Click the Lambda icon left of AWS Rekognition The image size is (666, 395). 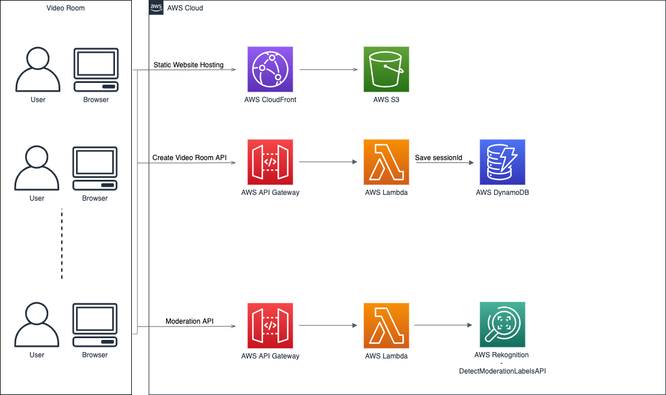coord(386,325)
